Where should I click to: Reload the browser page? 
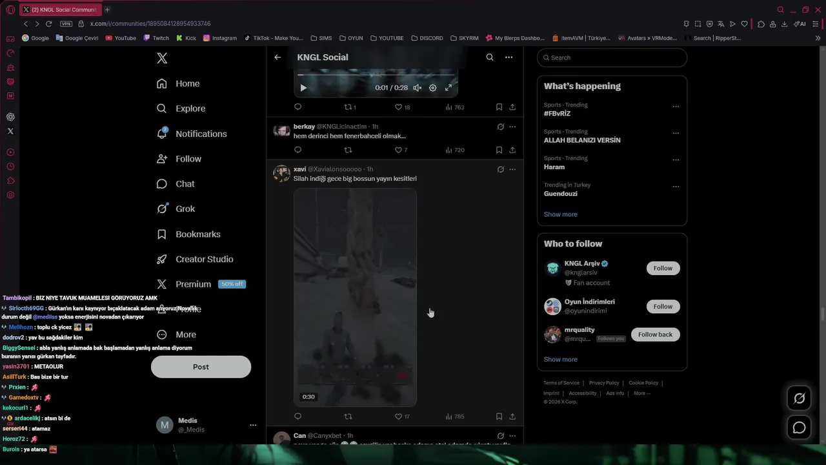pyautogui.click(x=48, y=24)
